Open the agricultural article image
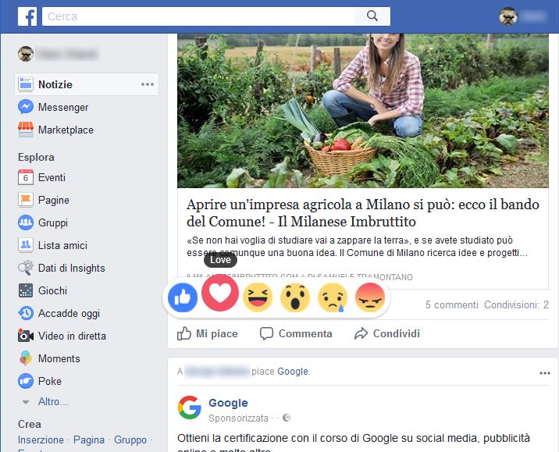 362,111
